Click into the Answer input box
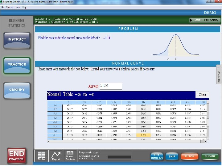 point(111,86)
